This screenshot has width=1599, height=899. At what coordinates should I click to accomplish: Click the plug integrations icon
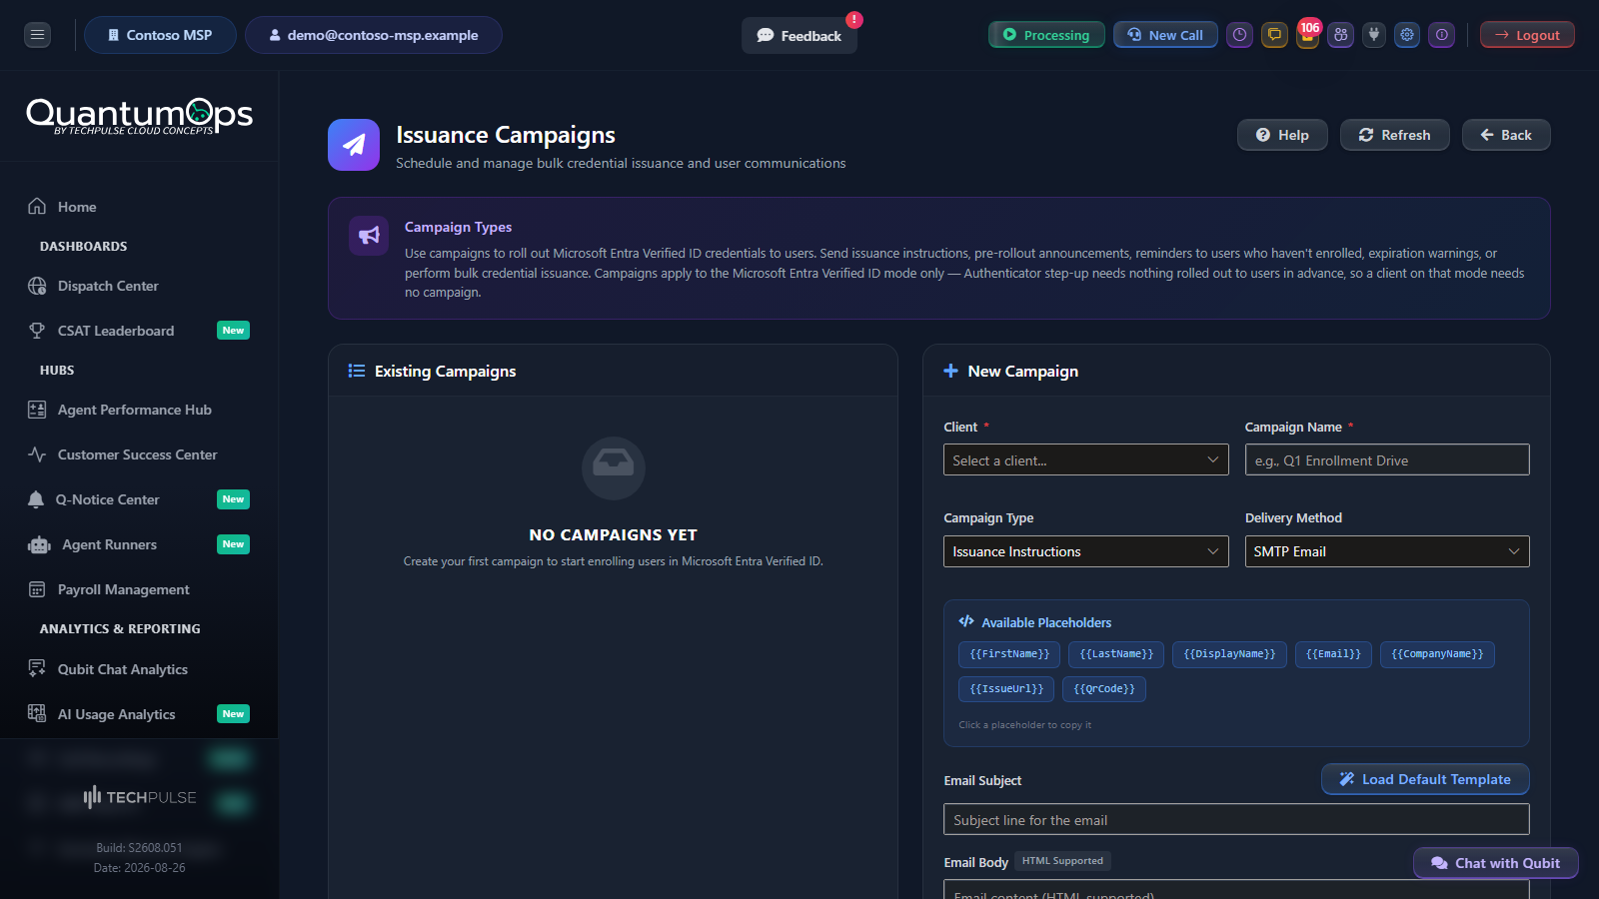(x=1374, y=35)
